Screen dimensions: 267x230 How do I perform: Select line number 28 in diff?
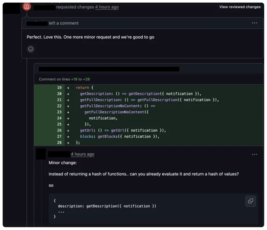pyautogui.click(x=59, y=142)
